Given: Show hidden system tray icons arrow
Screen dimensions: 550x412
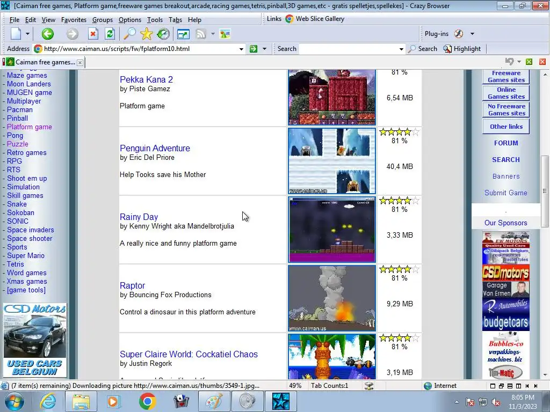Looking at the screenshot, I should pyautogui.click(x=457, y=402).
